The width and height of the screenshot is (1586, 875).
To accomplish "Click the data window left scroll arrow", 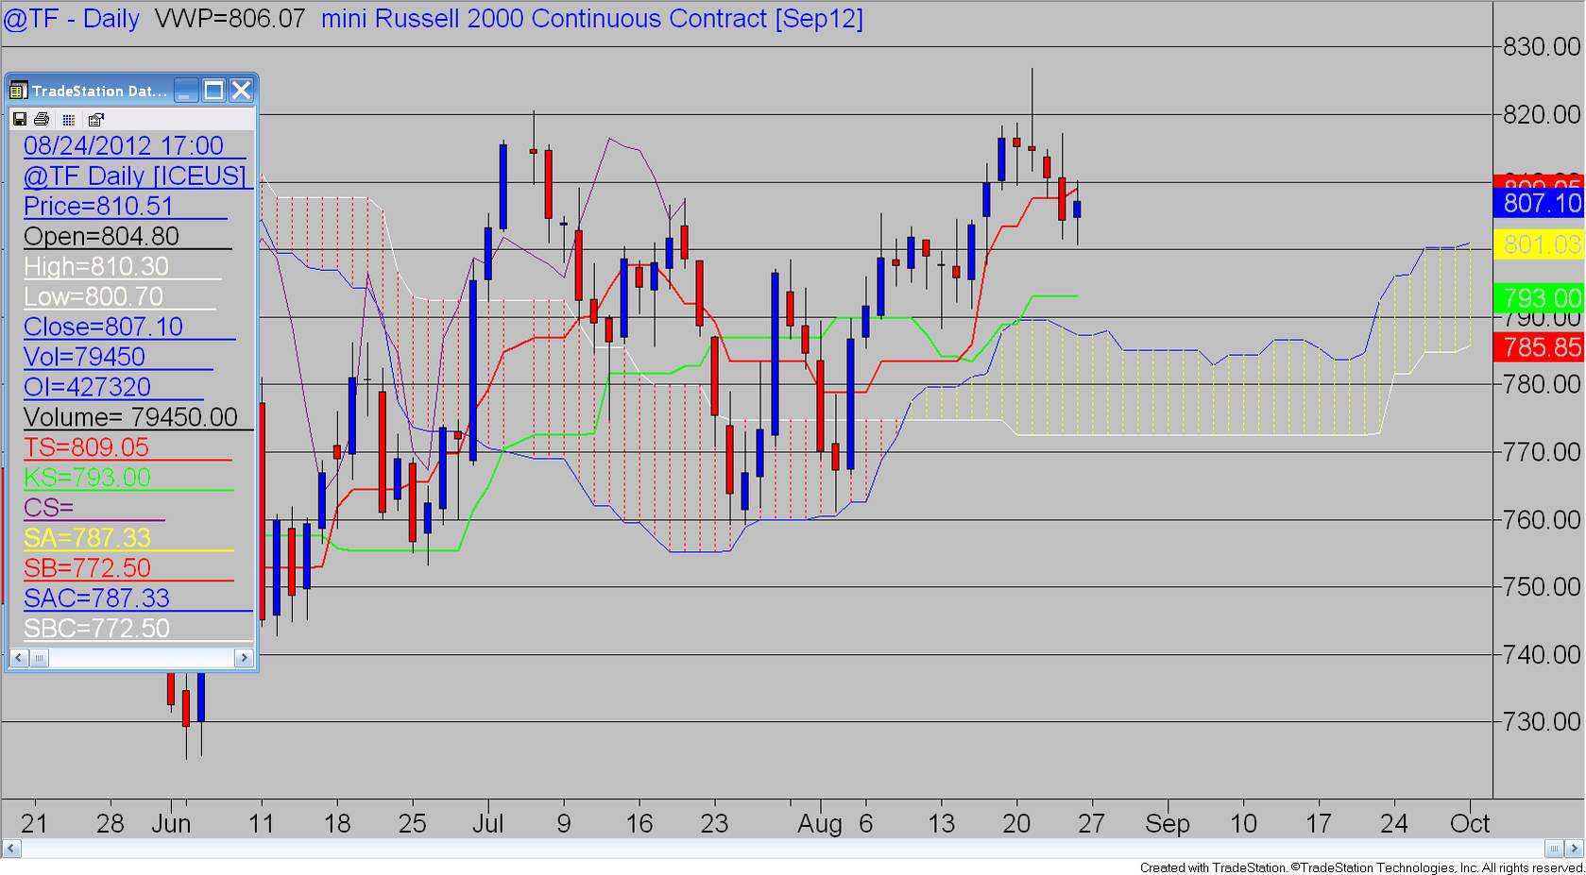I will 19,658.
